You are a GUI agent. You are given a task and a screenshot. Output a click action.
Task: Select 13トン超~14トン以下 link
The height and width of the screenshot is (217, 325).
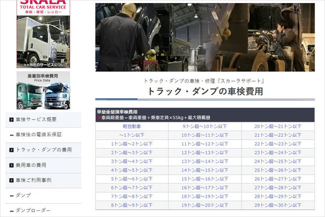[x=205, y=162]
